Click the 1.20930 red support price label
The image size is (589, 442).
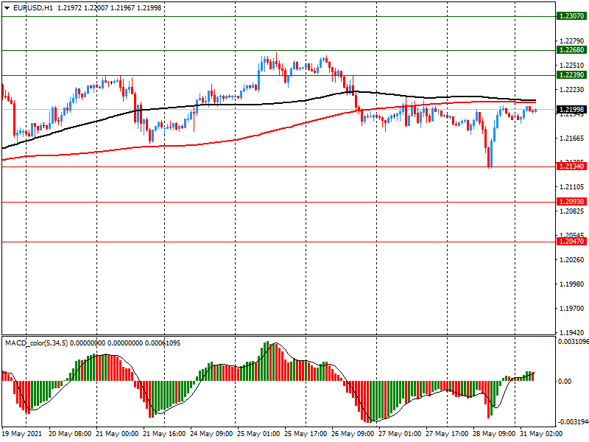click(571, 202)
